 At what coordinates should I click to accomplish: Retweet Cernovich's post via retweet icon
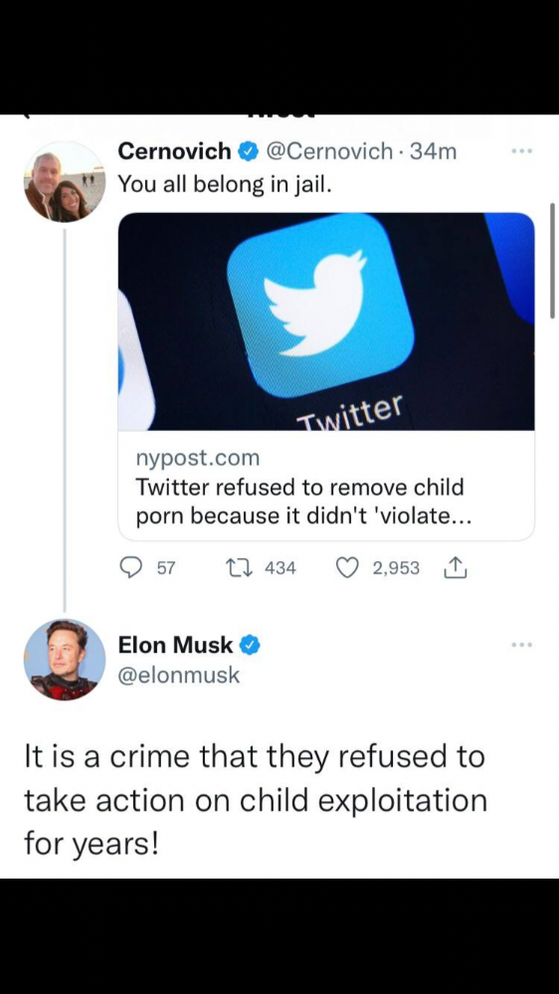pos(242,568)
